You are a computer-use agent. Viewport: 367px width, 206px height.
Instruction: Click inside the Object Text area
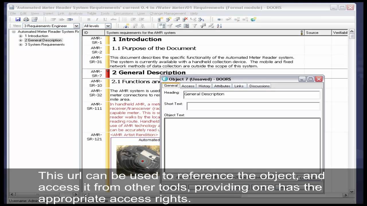pos(242,145)
